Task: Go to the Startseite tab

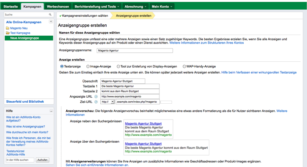Action: (11, 7)
